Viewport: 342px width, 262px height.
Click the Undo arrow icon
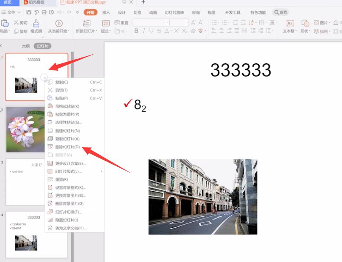click(x=59, y=12)
